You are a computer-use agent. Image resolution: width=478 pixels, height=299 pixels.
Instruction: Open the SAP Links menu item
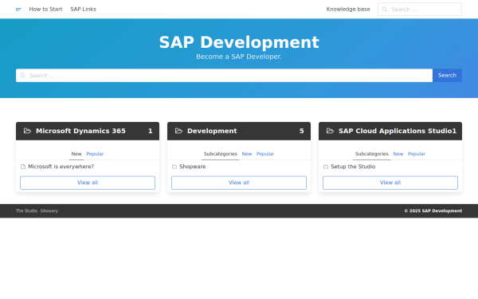click(x=83, y=9)
